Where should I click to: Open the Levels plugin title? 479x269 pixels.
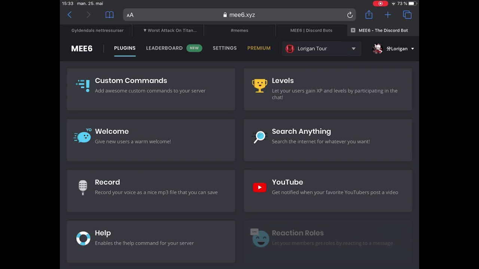tap(283, 81)
